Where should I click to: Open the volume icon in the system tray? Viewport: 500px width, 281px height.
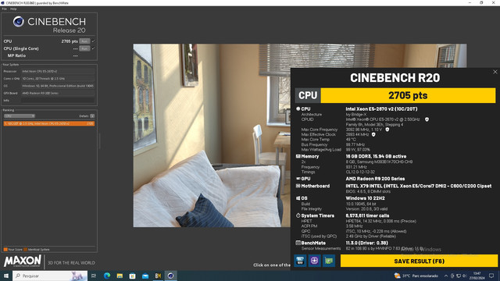point(464,276)
